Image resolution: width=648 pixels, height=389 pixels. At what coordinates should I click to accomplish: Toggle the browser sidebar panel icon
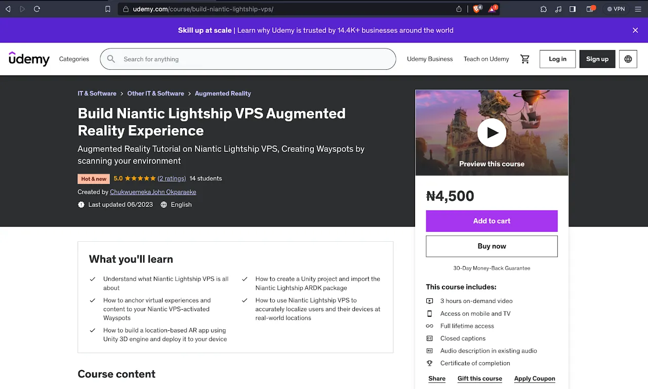click(573, 9)
